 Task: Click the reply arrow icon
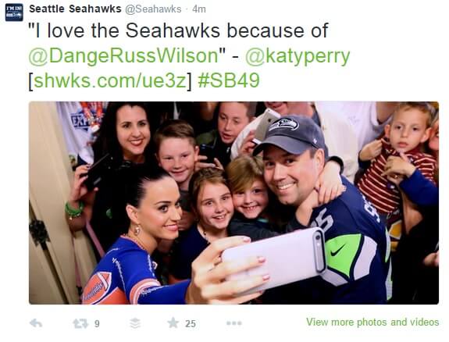pyautogui.click(x=36, y=323)
